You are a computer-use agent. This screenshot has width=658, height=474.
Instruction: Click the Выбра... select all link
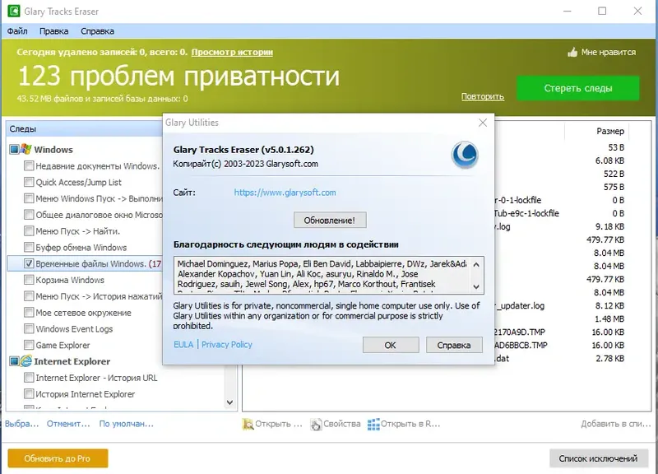coord(22,424)
